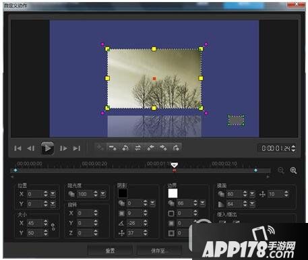Open the Mirror fade 64 slider dropdown

(252, 204)
